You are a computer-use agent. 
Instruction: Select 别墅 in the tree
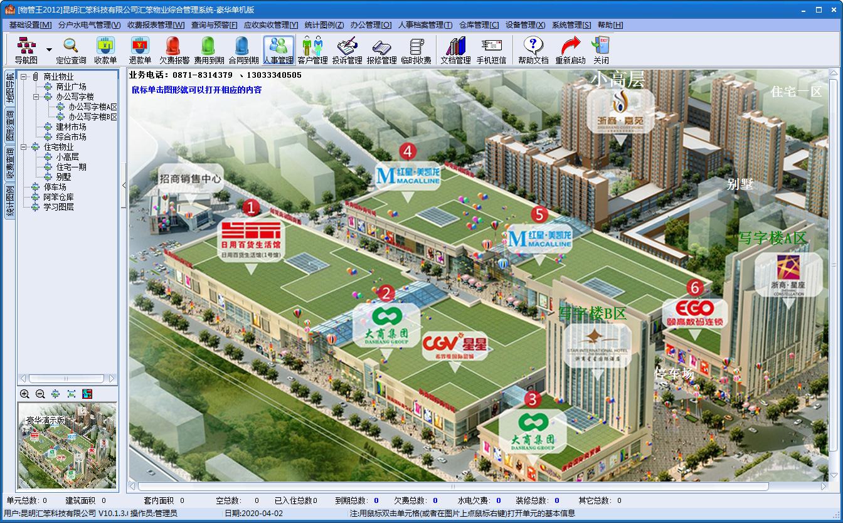pyautogui.click(x=63, y=177)
